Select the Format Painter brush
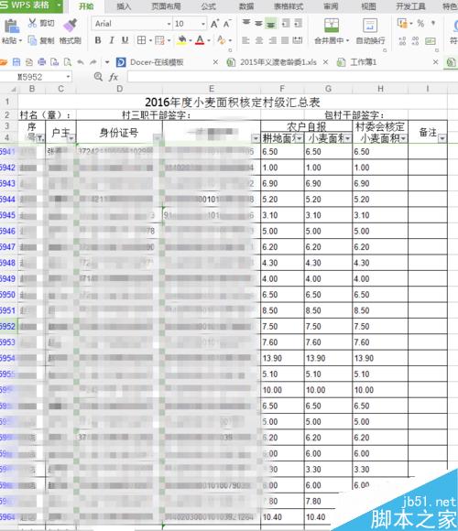Image resolution: width=458 pixels, height=531 pixels. pos(71,26)
